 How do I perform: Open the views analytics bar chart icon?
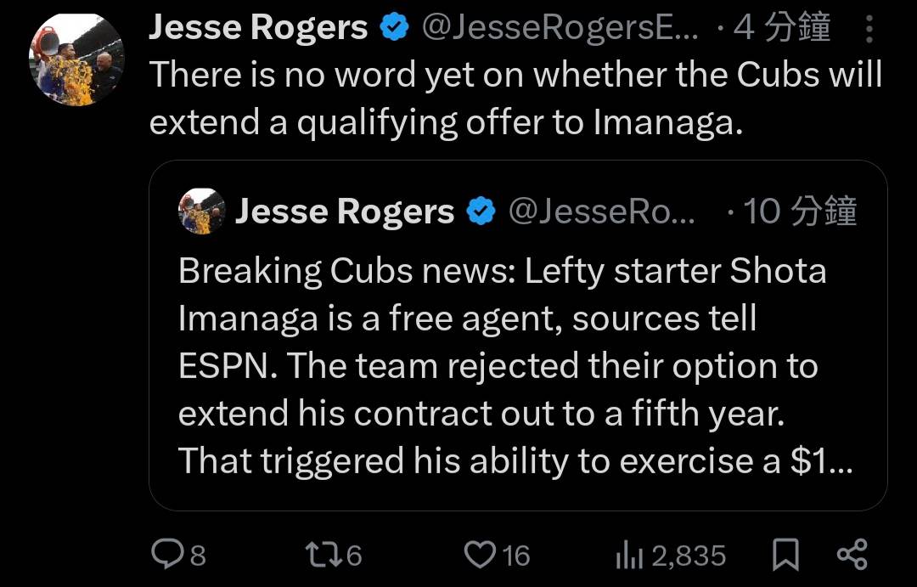tap(630, 556)
